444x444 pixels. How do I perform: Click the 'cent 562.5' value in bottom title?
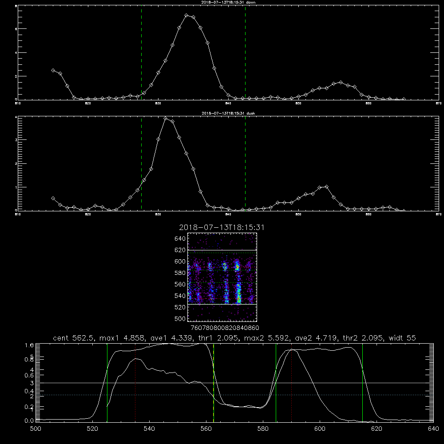coord(74,338)
